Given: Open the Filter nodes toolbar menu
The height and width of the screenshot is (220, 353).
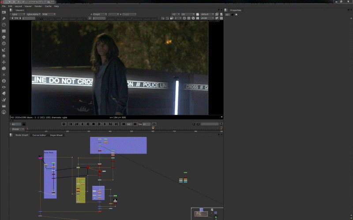Looking at the screenshot, I should click(4, 44).
